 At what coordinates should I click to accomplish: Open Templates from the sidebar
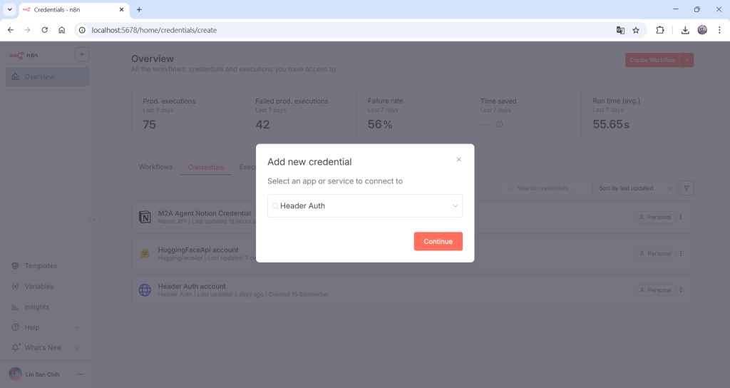[x=41, y=266]
